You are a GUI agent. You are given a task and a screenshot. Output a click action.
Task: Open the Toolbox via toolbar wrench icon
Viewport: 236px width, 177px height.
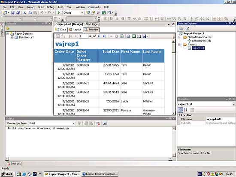point(98,13)
